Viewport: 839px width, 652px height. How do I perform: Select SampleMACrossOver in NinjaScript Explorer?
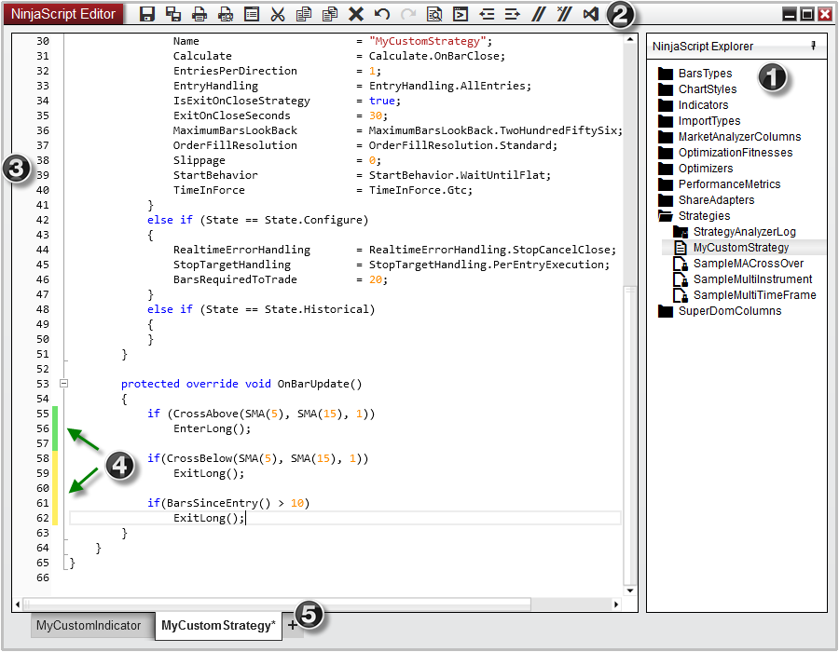(x=746, y=263)
